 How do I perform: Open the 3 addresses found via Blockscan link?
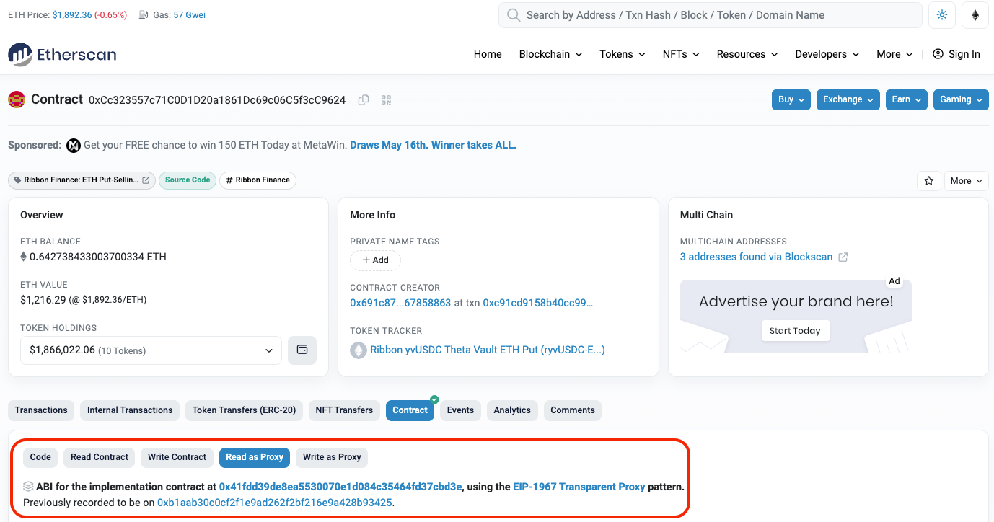click(x=756, y=257)
